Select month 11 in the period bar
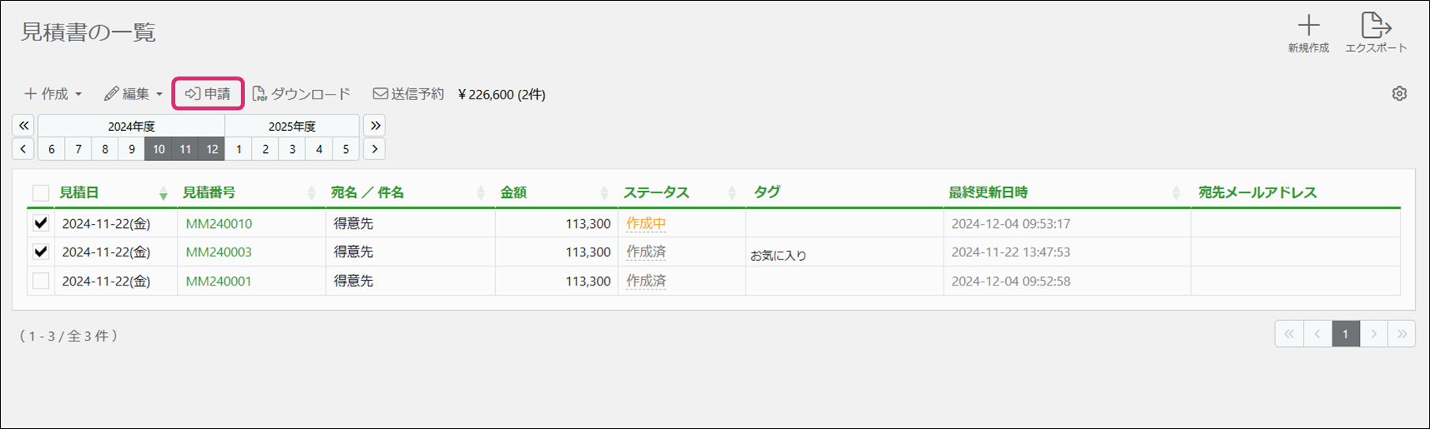 186,149
